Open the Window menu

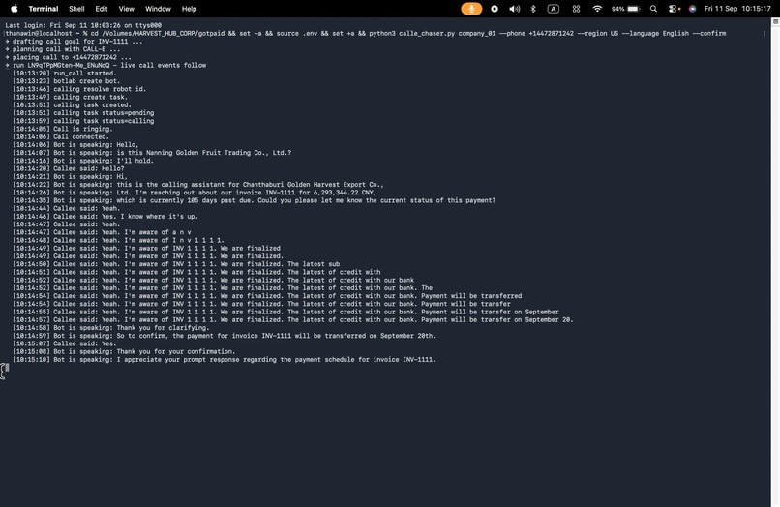[x=158, y=9]
